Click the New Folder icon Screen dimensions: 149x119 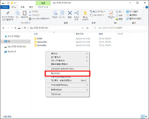[x=85, y=13]
